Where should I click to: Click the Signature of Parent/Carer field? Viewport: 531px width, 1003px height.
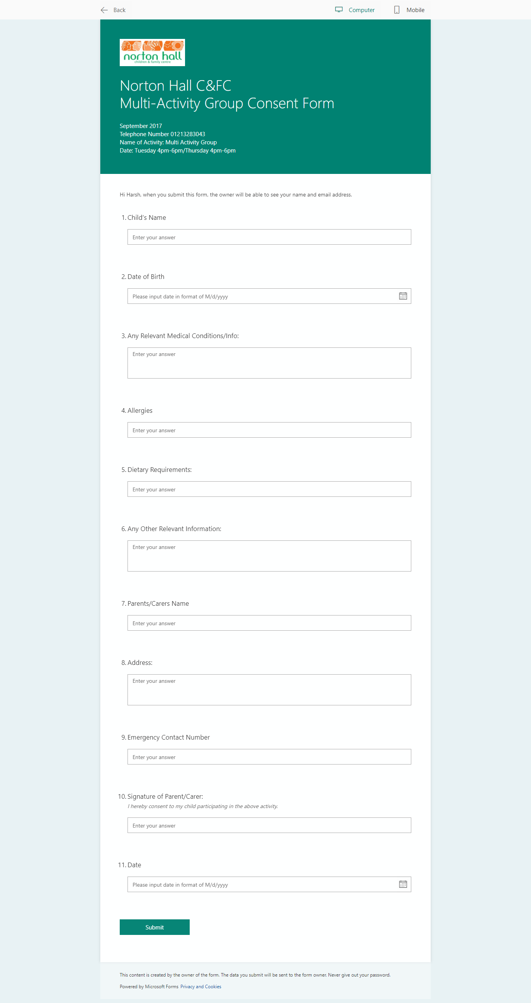click(269, 825)
